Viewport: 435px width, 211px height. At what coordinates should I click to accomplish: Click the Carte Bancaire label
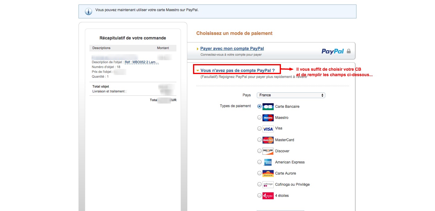(287, 107)
